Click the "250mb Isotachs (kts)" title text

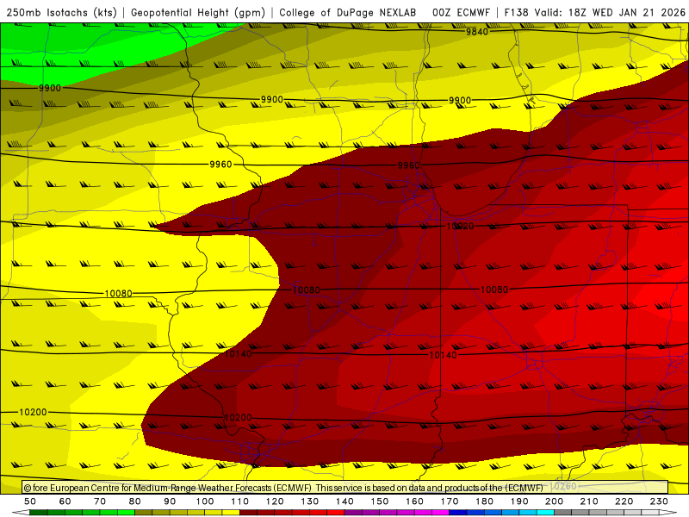61,12
